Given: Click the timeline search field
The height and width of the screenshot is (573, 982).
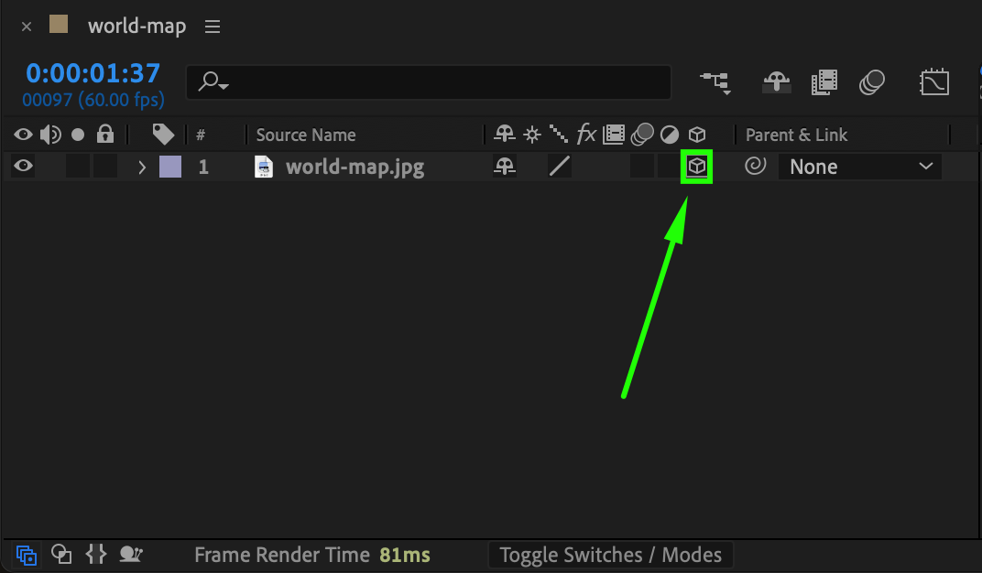Looking at the screenshot, I should point(429,82).
